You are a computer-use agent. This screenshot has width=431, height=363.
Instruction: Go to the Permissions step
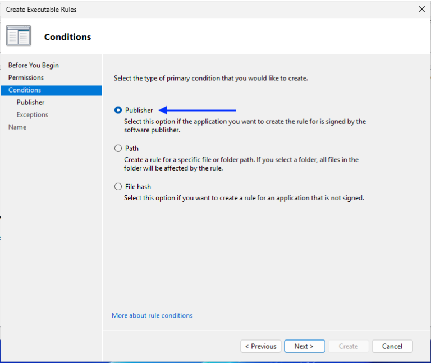(26, 77)
